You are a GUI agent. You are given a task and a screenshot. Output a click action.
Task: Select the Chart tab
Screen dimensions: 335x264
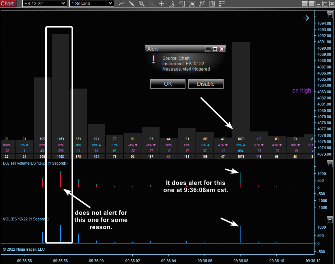click(x=8, y=4)
